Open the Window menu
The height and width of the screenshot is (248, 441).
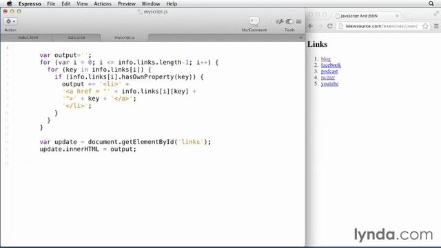(151, 3)
